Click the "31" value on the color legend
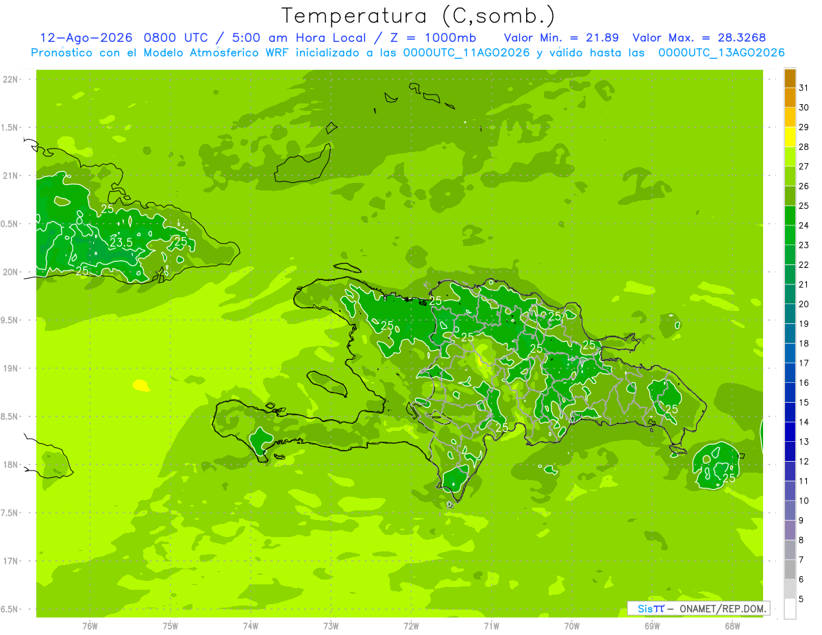822x635 pixels. (x=804, y=87)
